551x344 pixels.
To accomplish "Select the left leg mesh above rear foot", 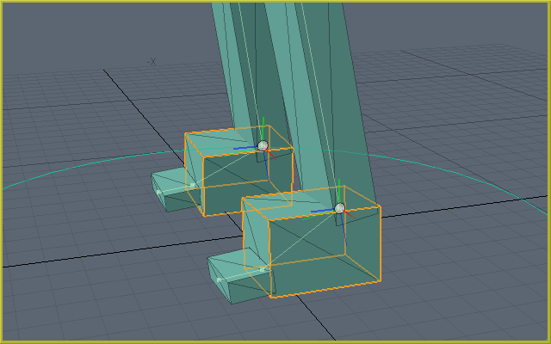I will click(239, 69).
